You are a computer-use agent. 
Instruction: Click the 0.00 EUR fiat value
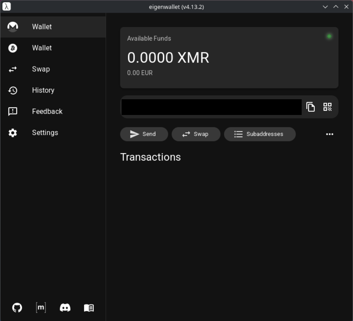pyautogui.click(x=140, y=73)
